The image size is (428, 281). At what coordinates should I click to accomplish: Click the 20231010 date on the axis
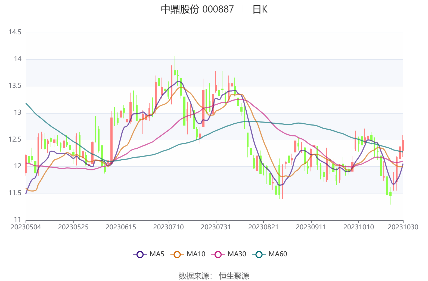(x=358, y=227)
